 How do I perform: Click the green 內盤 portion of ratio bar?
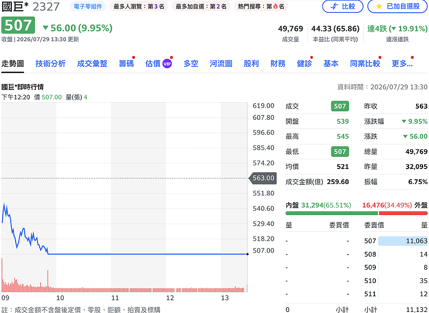point(332,213)
